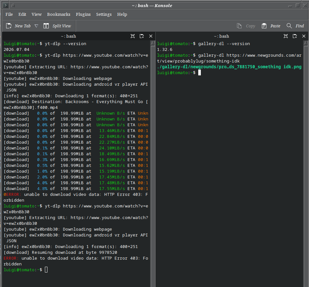Click the 'Resuming download at byte 9978520' line
This screenshot has width=309, height=287.
[x=60, y=253]
